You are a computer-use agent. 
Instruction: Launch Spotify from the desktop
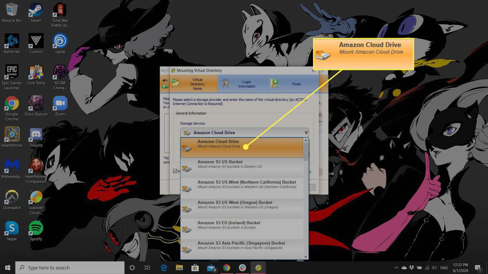[x=36, y=231]
